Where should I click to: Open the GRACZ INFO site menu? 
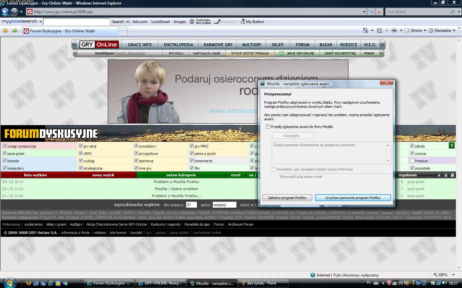click(140, 45)
